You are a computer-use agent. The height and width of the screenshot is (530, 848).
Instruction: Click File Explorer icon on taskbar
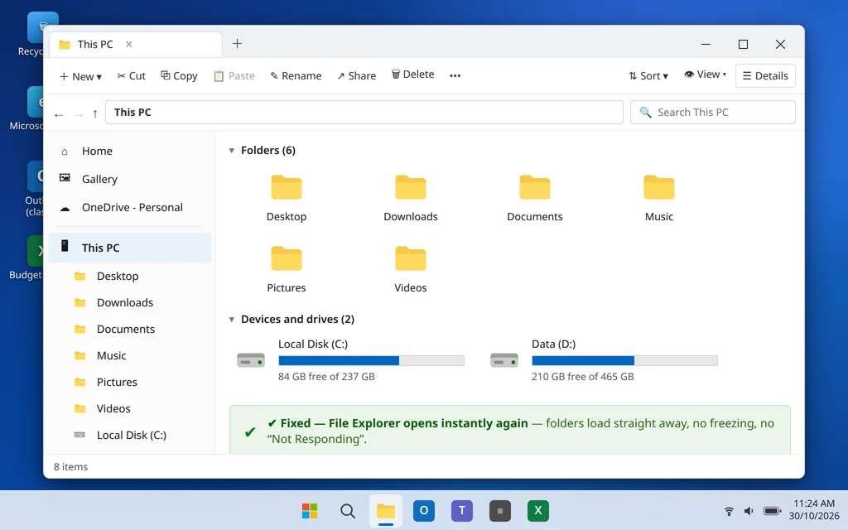click(x=386, y=510)
